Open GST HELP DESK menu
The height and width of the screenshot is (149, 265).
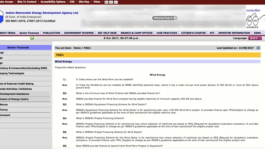click(107, 33)
